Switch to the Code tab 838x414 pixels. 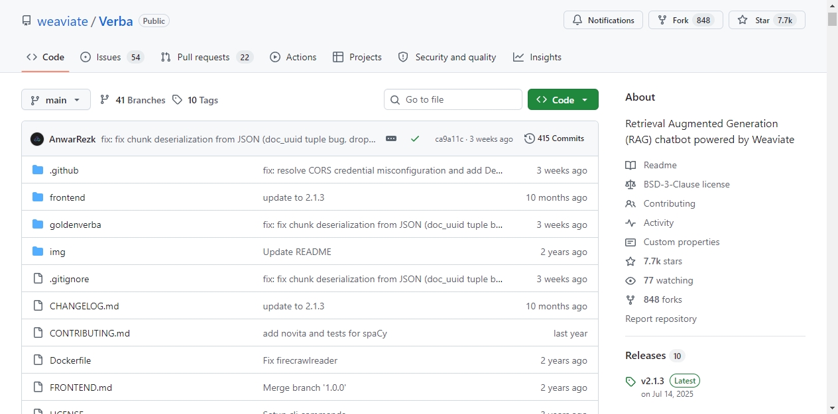pyautogui.click(x=45, y=57)
